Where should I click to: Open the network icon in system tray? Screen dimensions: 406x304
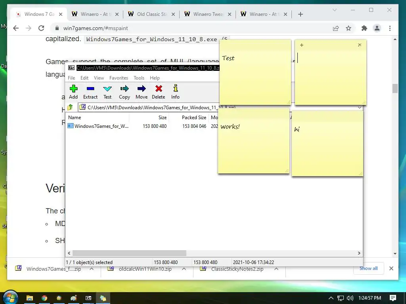point(341,298)
